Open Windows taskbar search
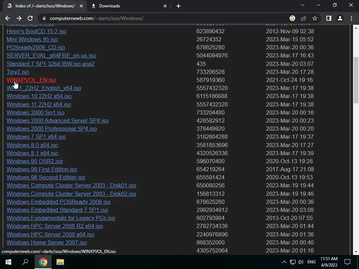This screenshot has width=359, height=269. coord(25,262)
